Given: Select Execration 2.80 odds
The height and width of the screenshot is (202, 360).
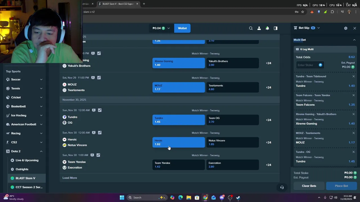Looking at the screenshot, I should [x=233, y=165].
